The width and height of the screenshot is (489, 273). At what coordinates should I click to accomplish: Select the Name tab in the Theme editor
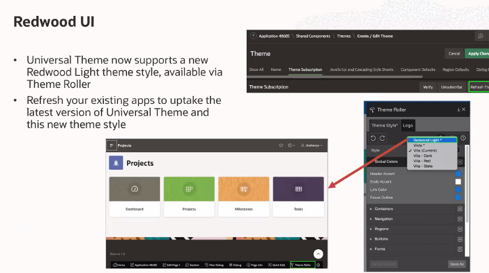[276, 70]
